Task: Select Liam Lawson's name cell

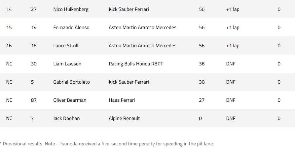Action: coord(67,64)
